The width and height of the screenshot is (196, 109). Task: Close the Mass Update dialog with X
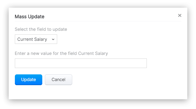point(180,15)
